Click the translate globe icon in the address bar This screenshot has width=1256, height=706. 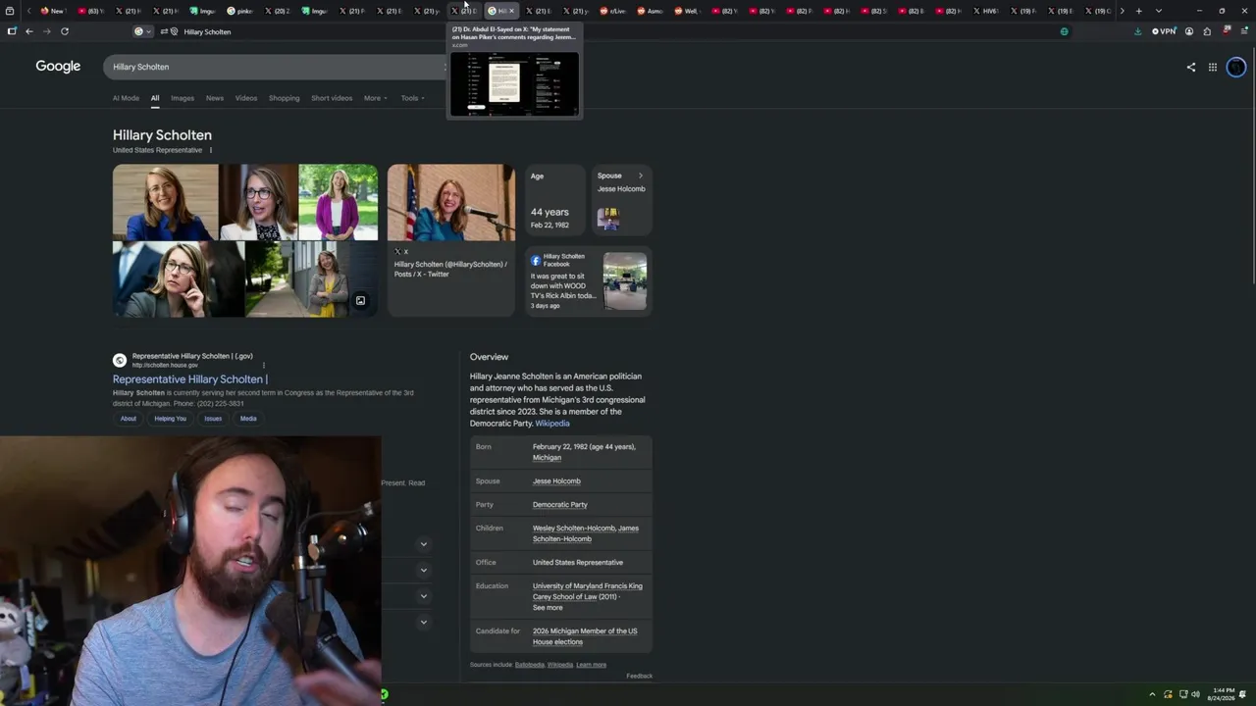(1065, 31)
